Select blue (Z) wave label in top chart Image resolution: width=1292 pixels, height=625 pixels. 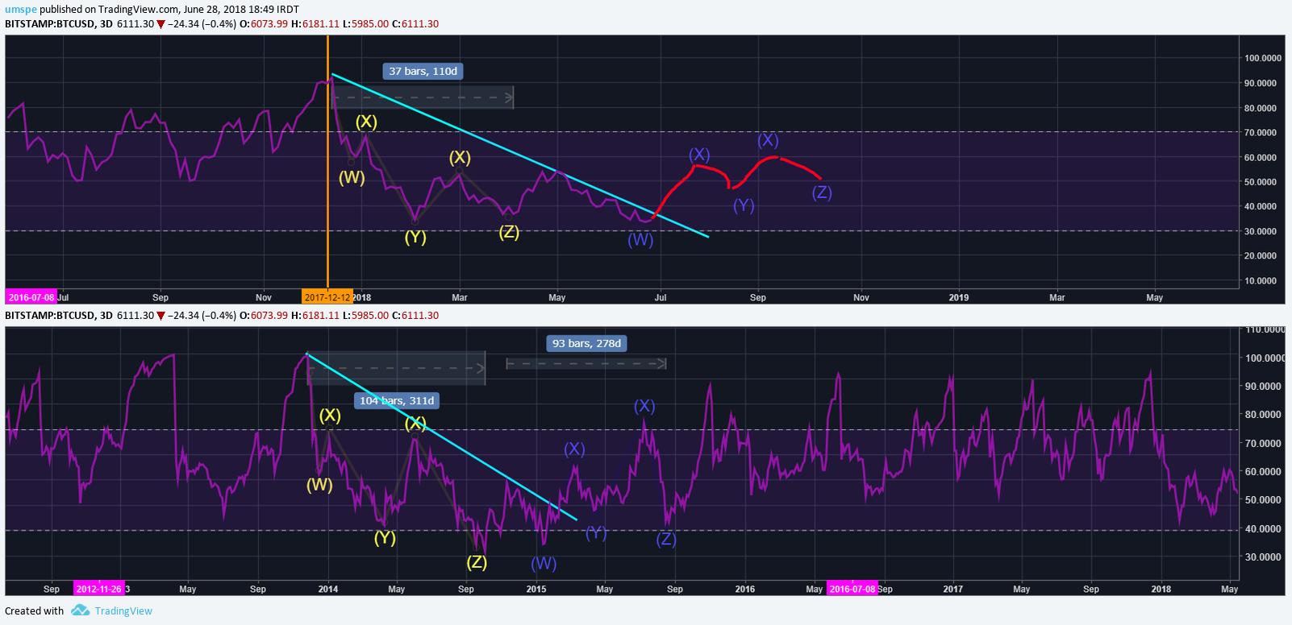[822, 192]
